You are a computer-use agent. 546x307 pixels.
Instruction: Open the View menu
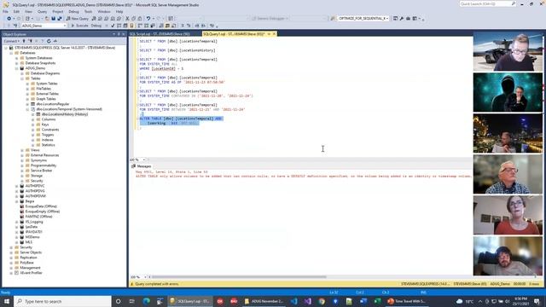[x=28, y=11]
